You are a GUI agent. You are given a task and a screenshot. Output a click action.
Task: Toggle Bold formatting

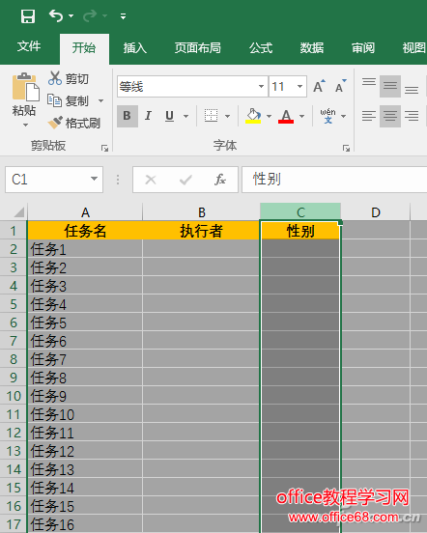[128, 116]
